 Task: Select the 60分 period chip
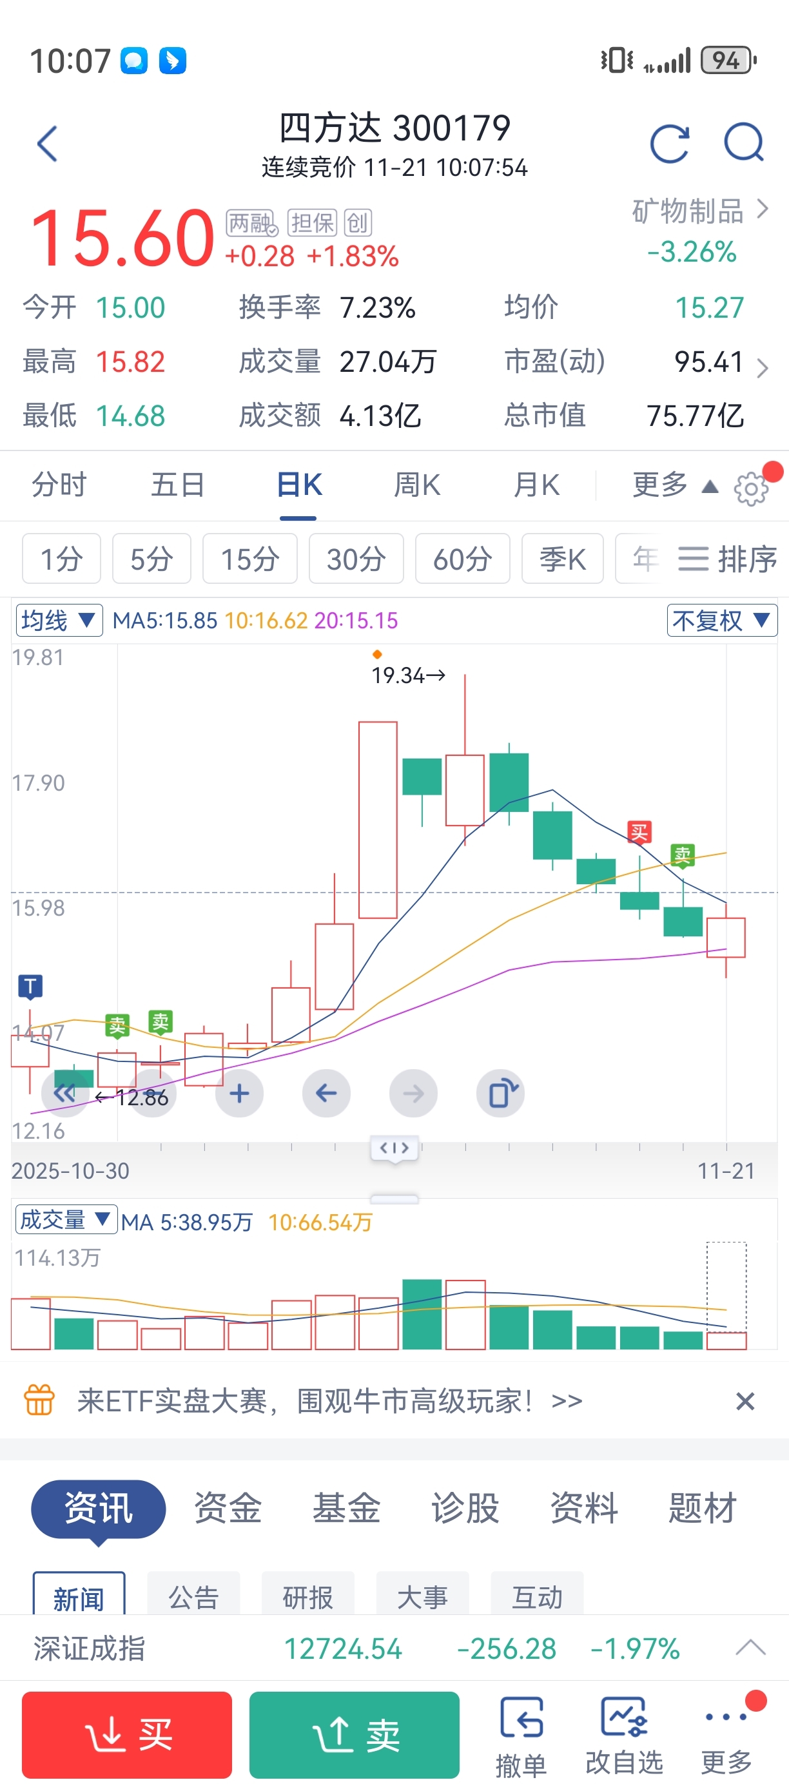[x=462, y=558]
